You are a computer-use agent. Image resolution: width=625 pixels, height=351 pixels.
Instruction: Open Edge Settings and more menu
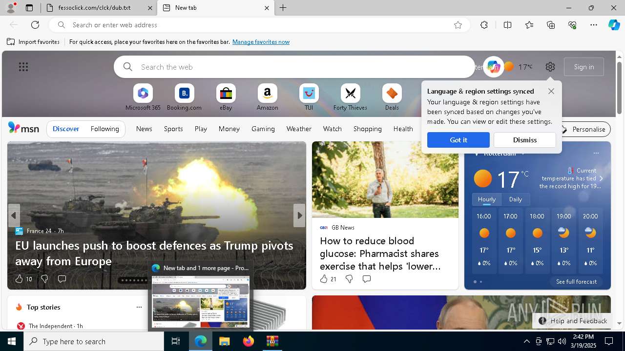click(594, 25)
